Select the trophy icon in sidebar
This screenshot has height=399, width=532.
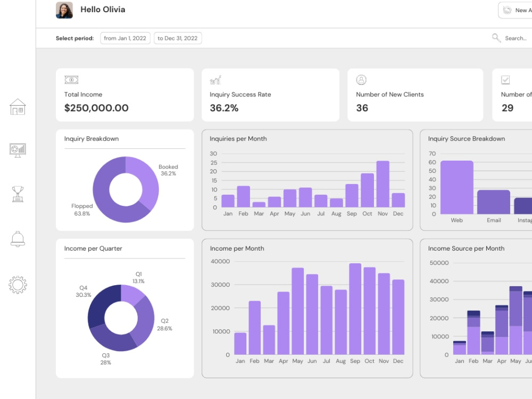(x=18, y=194)
